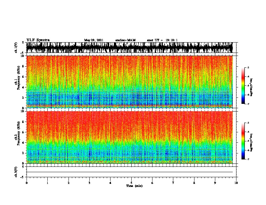Click the '-7' value on ch.2 colorbar

point(248,159)
